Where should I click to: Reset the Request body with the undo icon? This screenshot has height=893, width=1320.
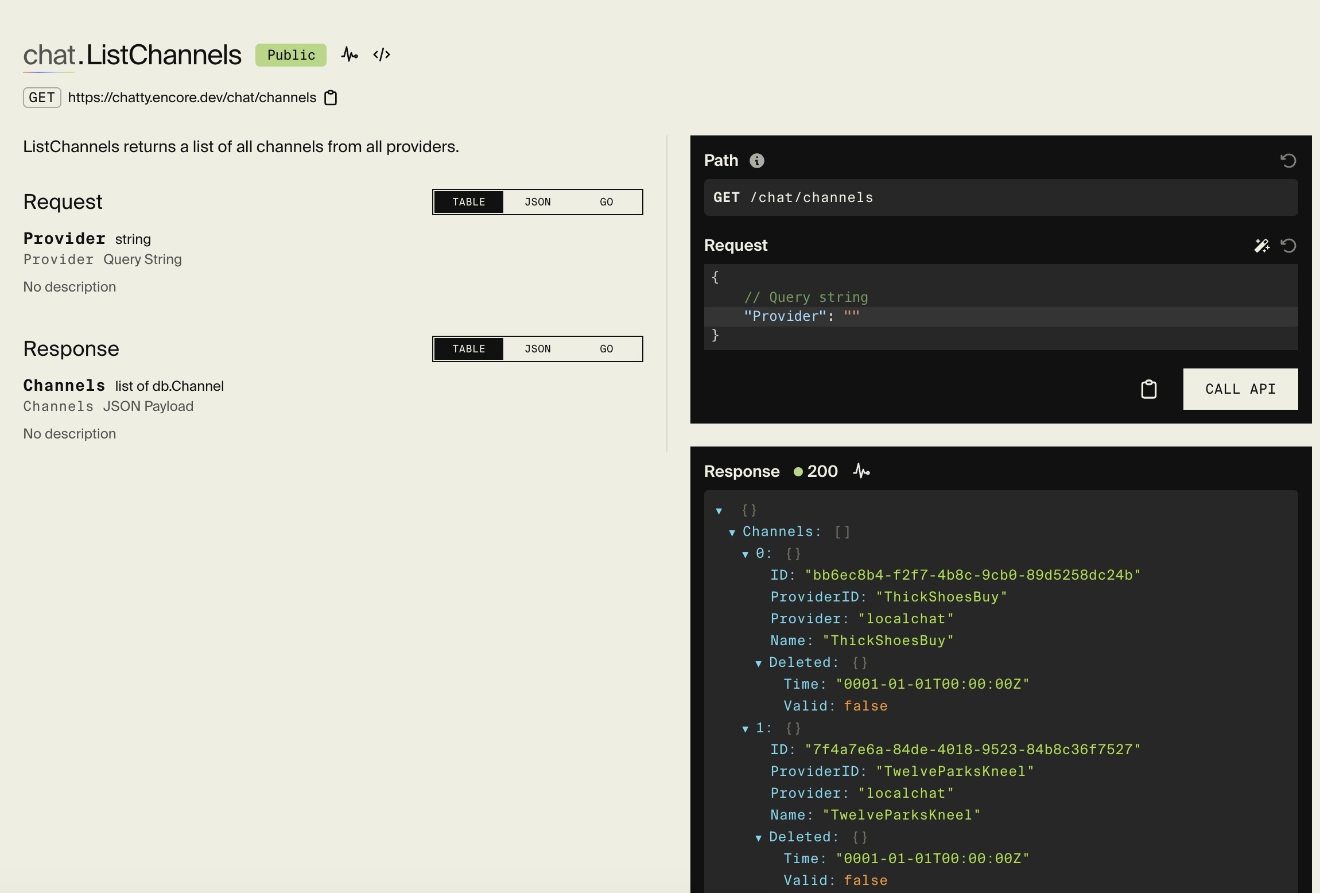1288,246
